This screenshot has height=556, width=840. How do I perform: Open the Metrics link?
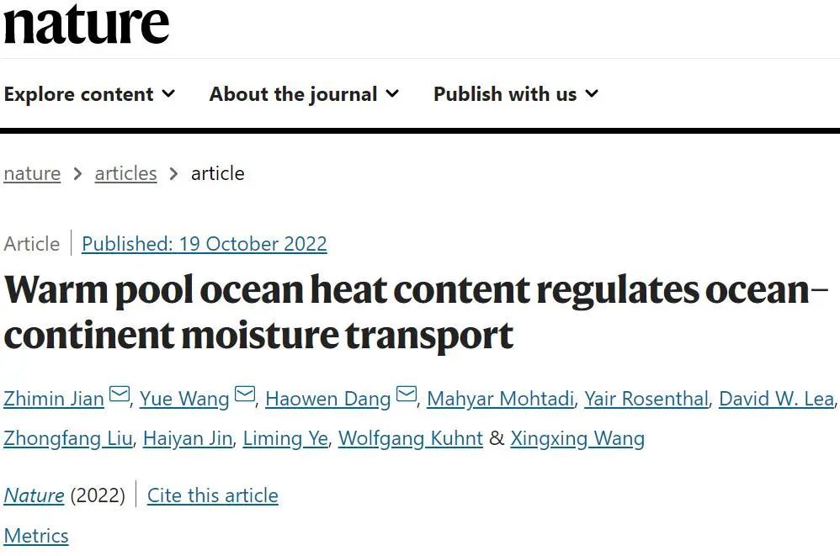(x=36, y=536)
